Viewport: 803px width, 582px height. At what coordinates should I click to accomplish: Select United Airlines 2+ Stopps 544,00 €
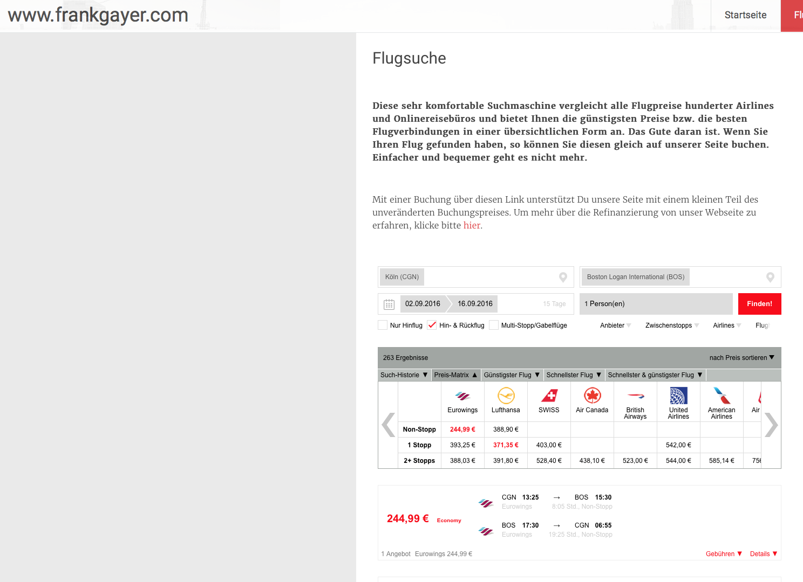point(678,461)
